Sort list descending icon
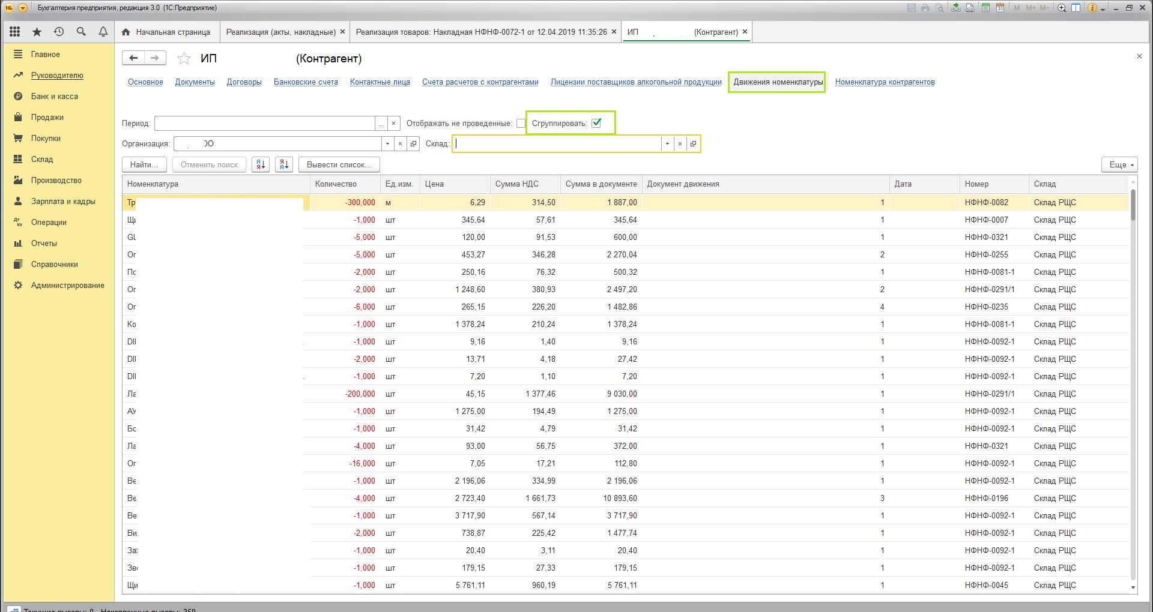The image size is (1153, 612). (x=284, y=164)
